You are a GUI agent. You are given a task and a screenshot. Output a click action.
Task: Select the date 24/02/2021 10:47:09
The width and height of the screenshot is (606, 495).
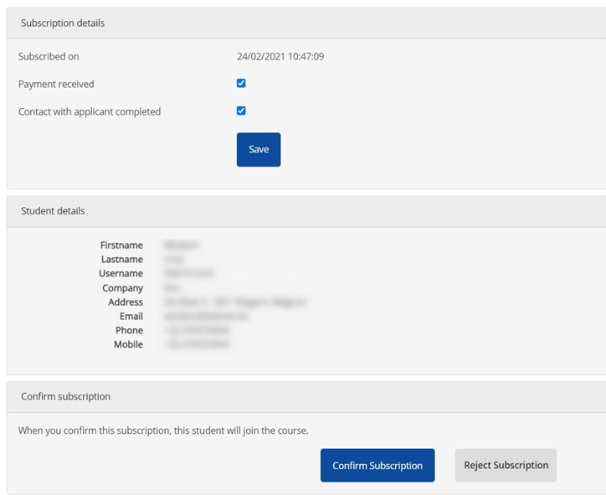(280, 56)
